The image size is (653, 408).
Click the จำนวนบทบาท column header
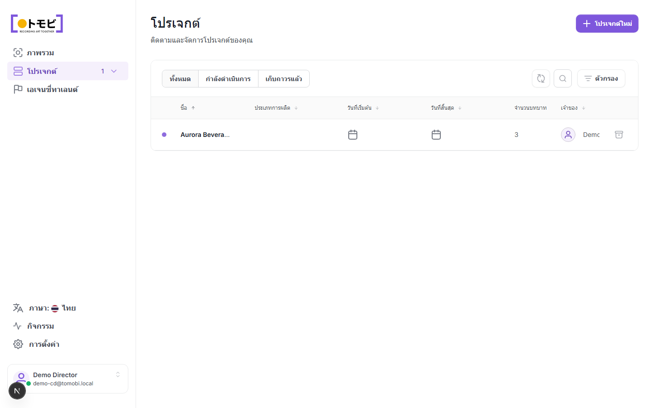[x=530, y=108]
